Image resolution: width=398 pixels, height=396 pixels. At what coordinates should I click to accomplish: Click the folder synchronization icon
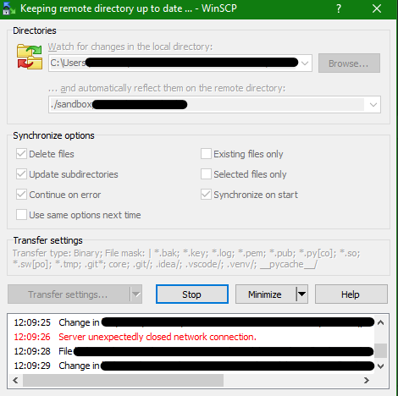(x=30, y=57)
